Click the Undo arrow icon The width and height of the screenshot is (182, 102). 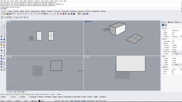[x=23, y=14]
